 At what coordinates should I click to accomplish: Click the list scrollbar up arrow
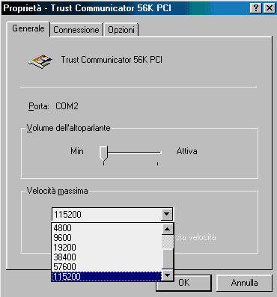[x=168, y=229]
